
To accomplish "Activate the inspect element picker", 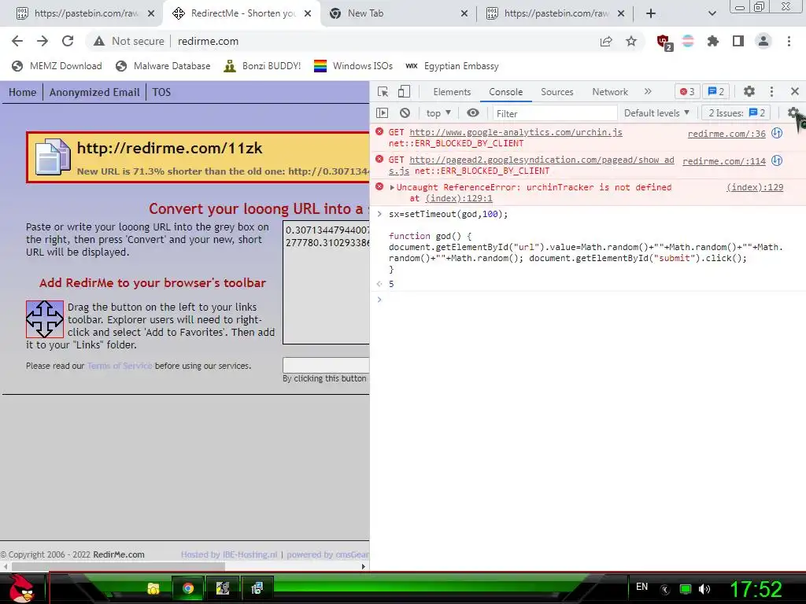I will click(x=383, y=91).
